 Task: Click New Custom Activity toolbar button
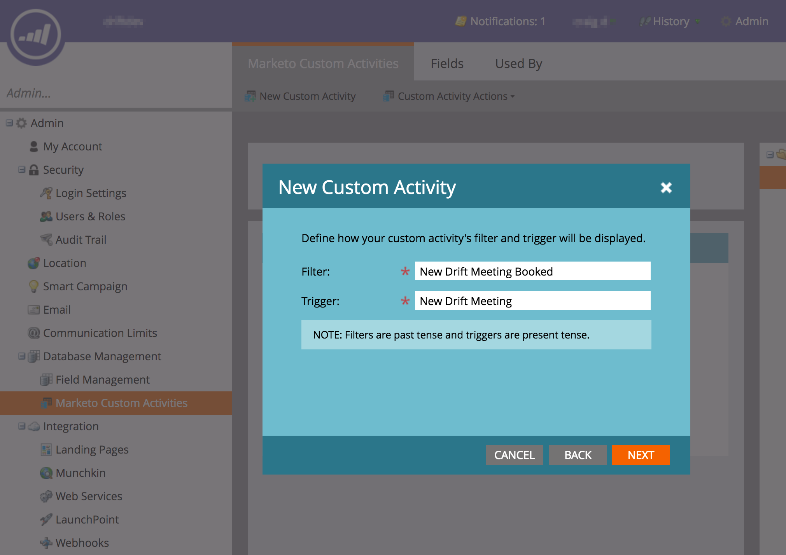(300, 96)
